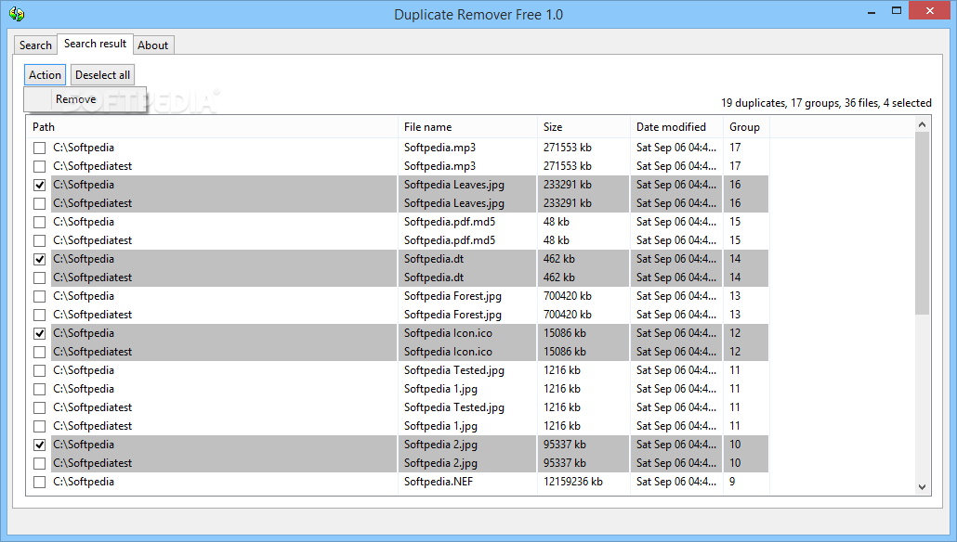The height and width of the screenshot is (542, 957).
Task: Sort by the Date modified column header
Action: click(676, 127)
